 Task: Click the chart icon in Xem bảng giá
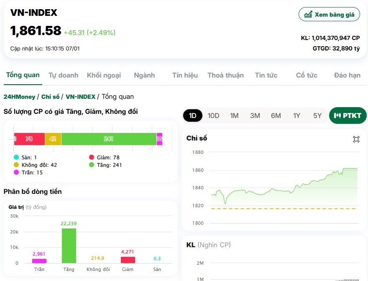point(308,15)
